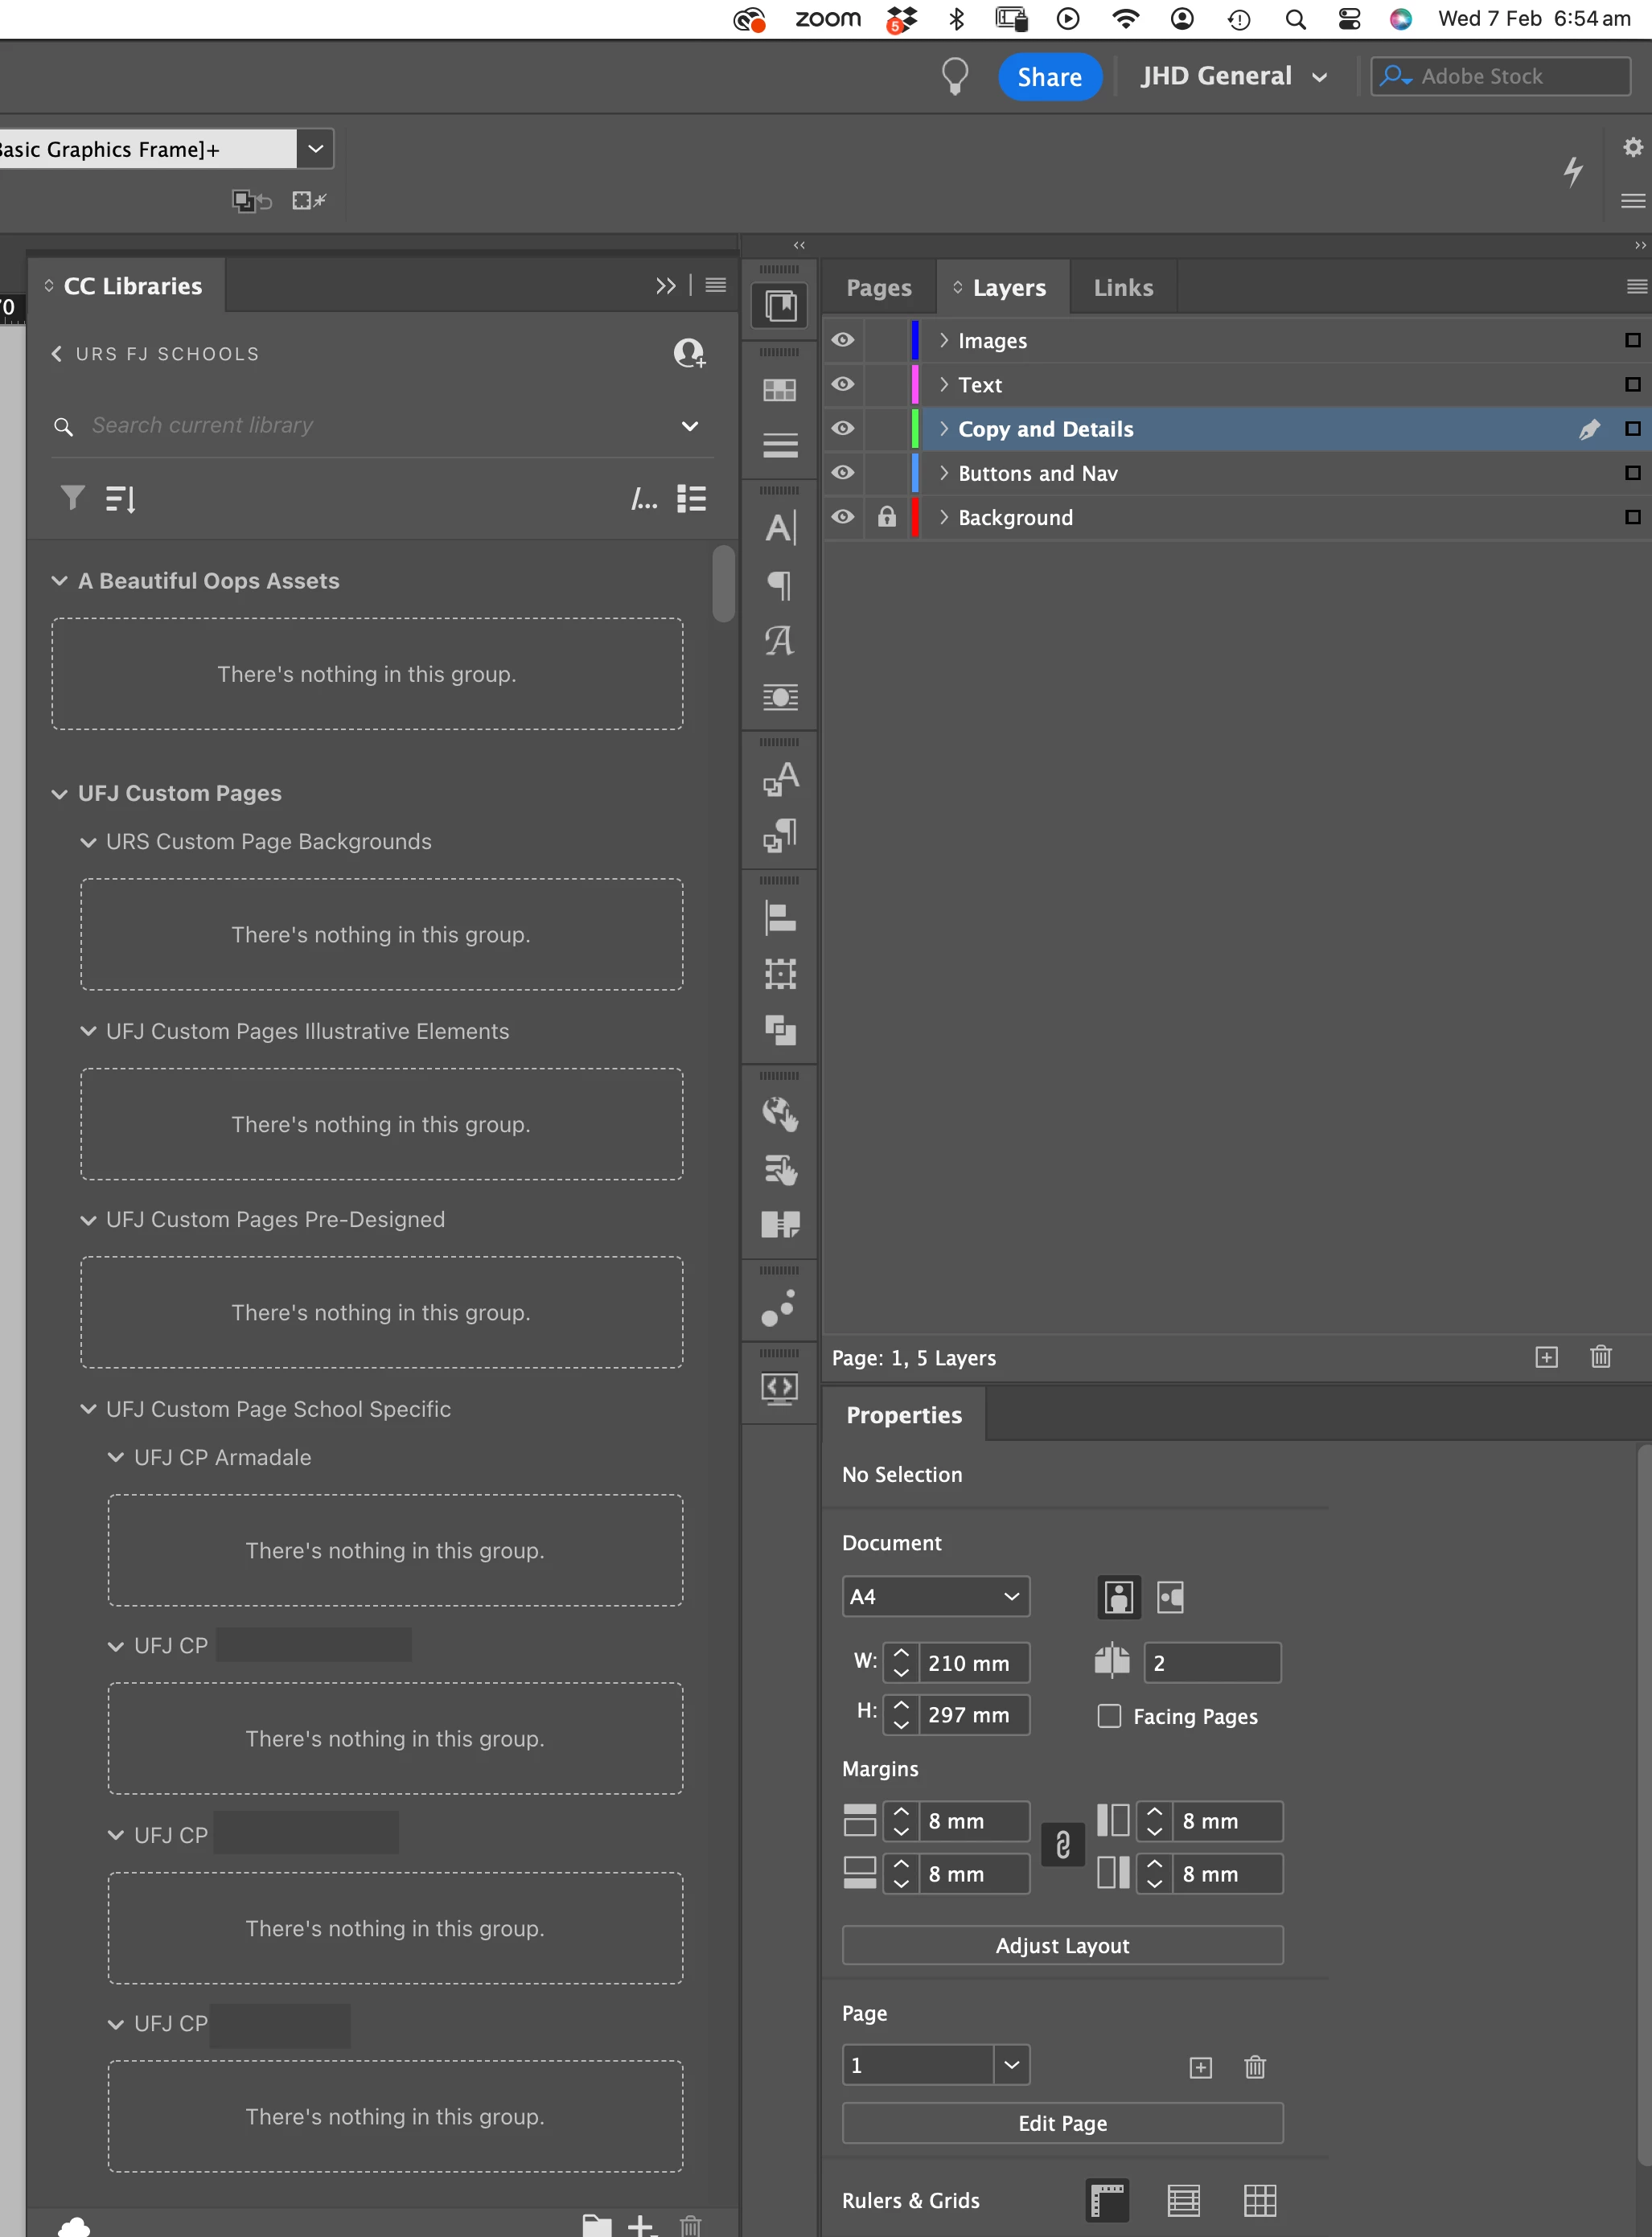Switch to the Pages tab

(x=879, y=288)
